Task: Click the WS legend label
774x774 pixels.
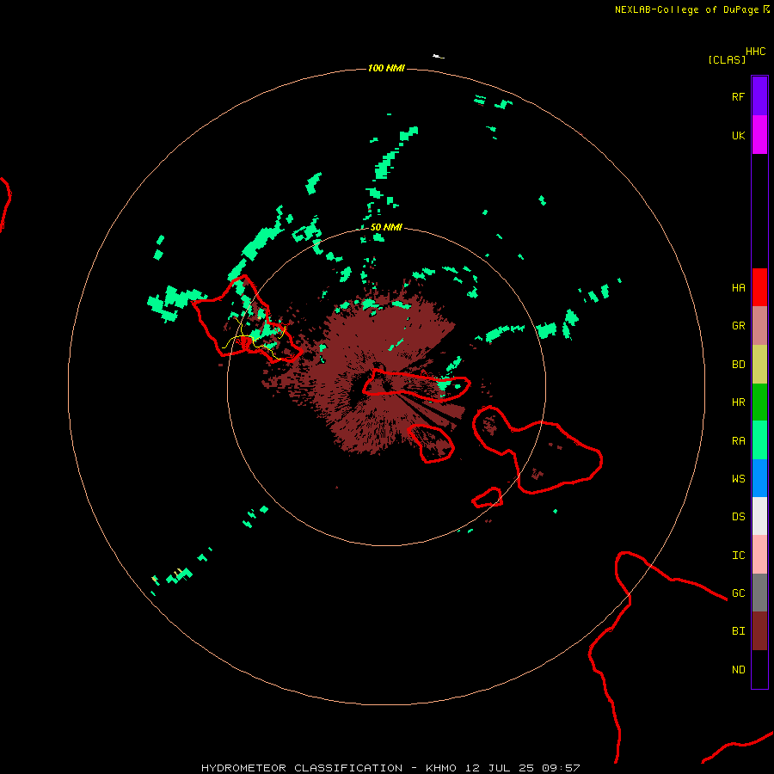Action: coord(738,478)
